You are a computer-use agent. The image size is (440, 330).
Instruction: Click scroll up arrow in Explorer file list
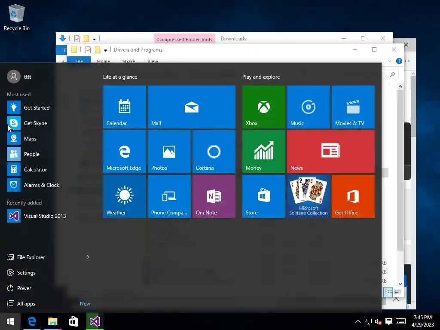[x=400, y=86]
